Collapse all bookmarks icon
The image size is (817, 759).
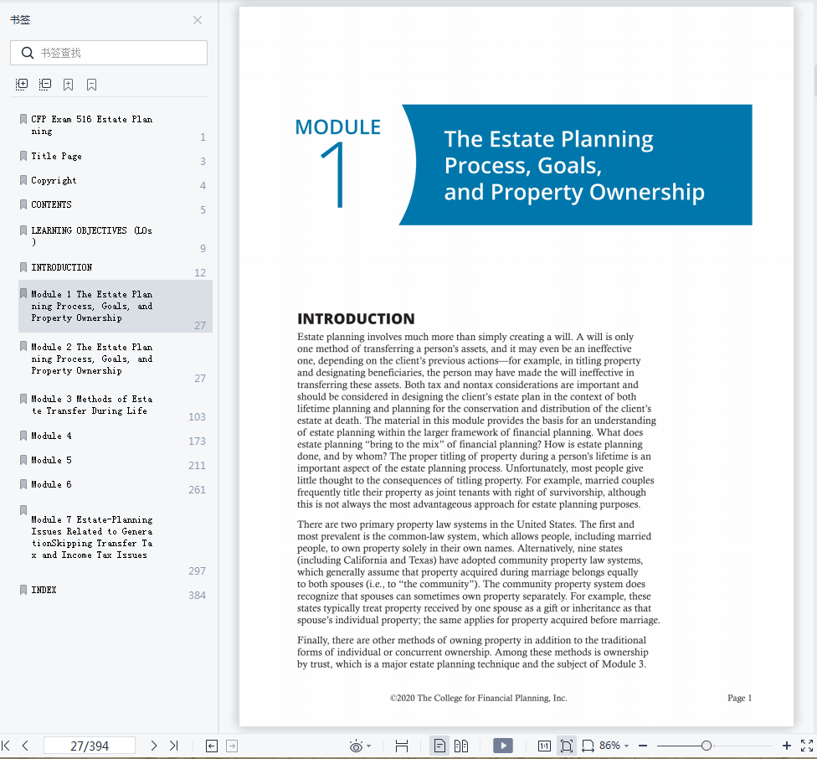point(45,85)
